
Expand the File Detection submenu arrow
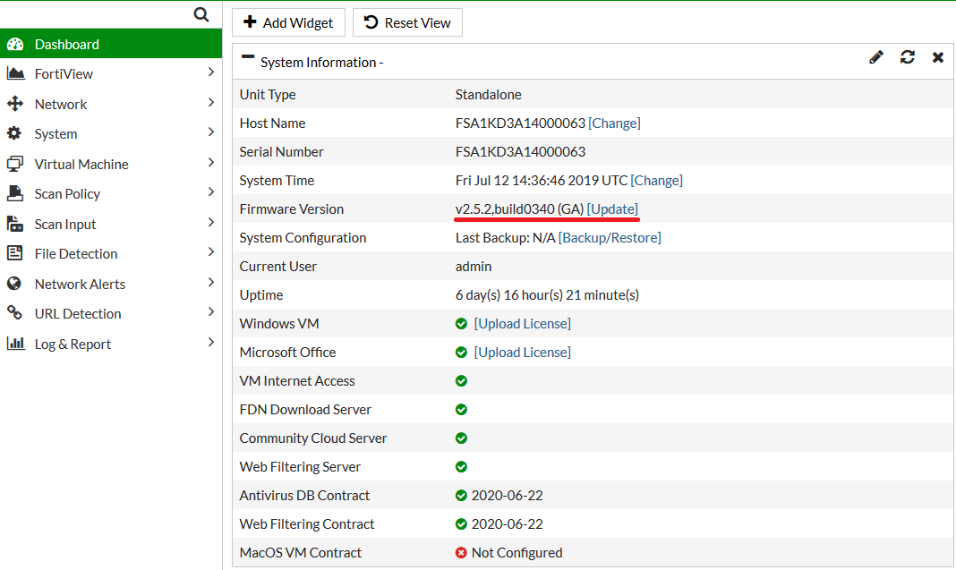tap(210, 252)
